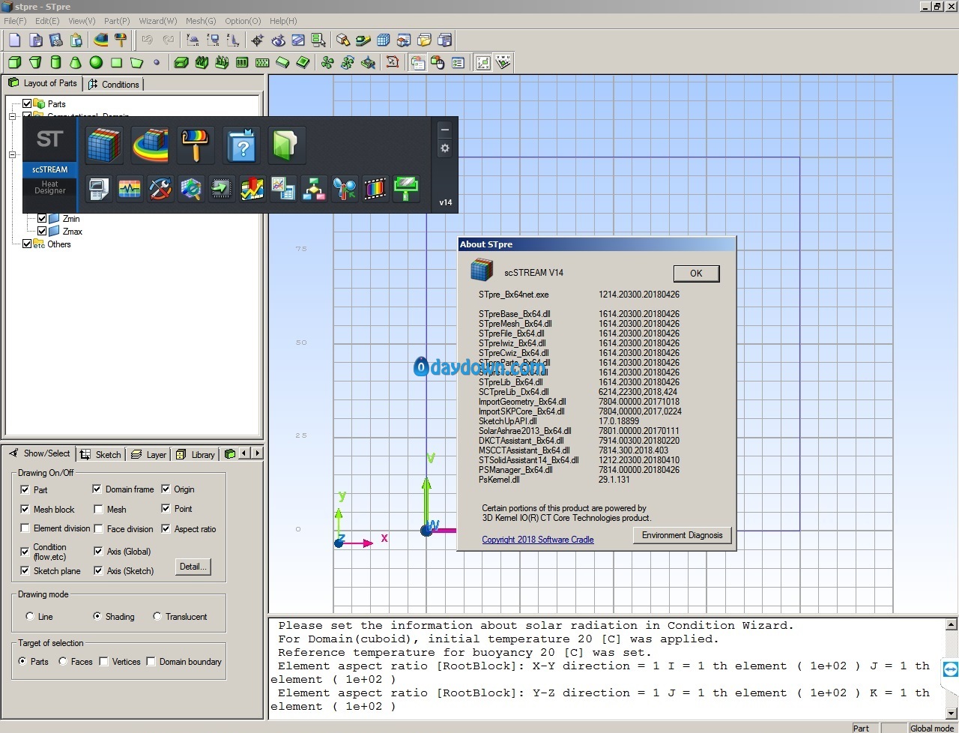Enable the Element division checkbox
The width and height of the screenshot is (959, 733).
pos(25,528)
